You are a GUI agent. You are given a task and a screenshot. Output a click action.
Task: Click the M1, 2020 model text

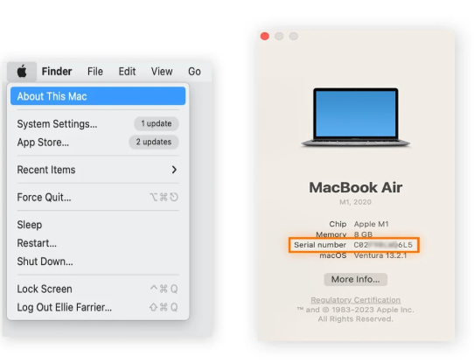[x=355, y=202]
